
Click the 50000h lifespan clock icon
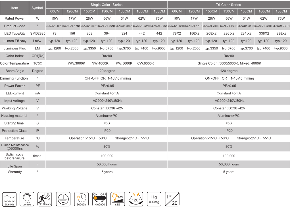point(82,199)
